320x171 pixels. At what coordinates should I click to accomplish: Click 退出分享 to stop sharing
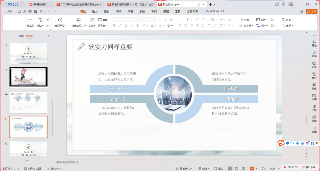(x=309, y=167)
